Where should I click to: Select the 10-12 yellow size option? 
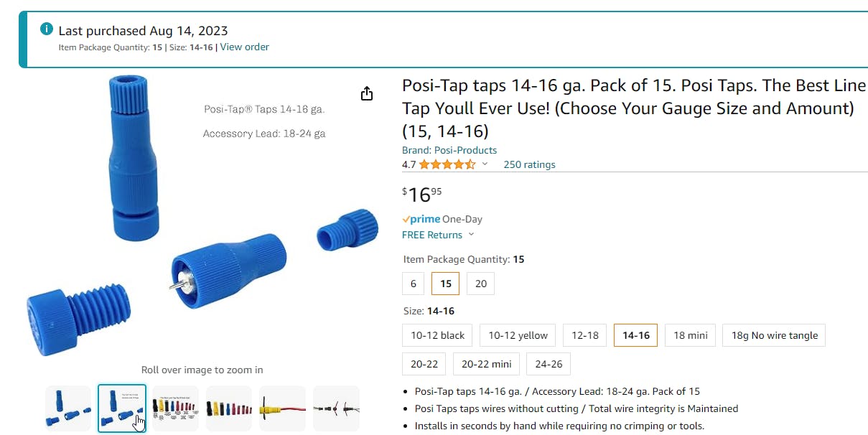tap(518, 335)
